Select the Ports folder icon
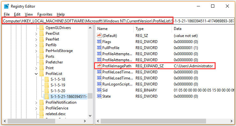The width and height of the screenshot is (236, 126). click(41, 56)
